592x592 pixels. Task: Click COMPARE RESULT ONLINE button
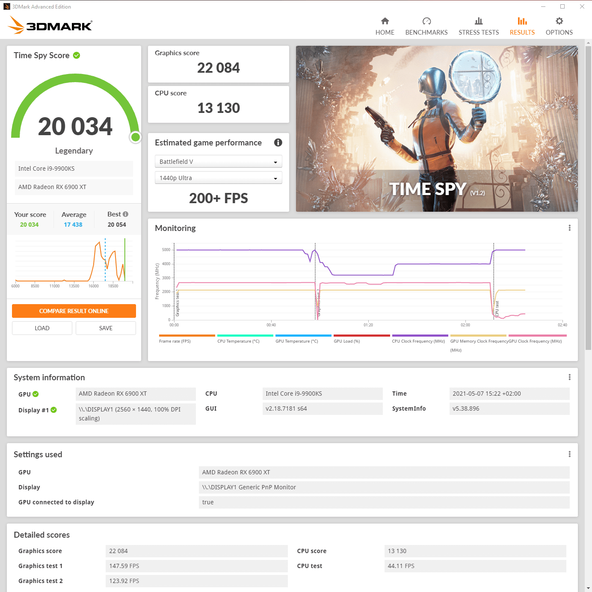[74, 311]
